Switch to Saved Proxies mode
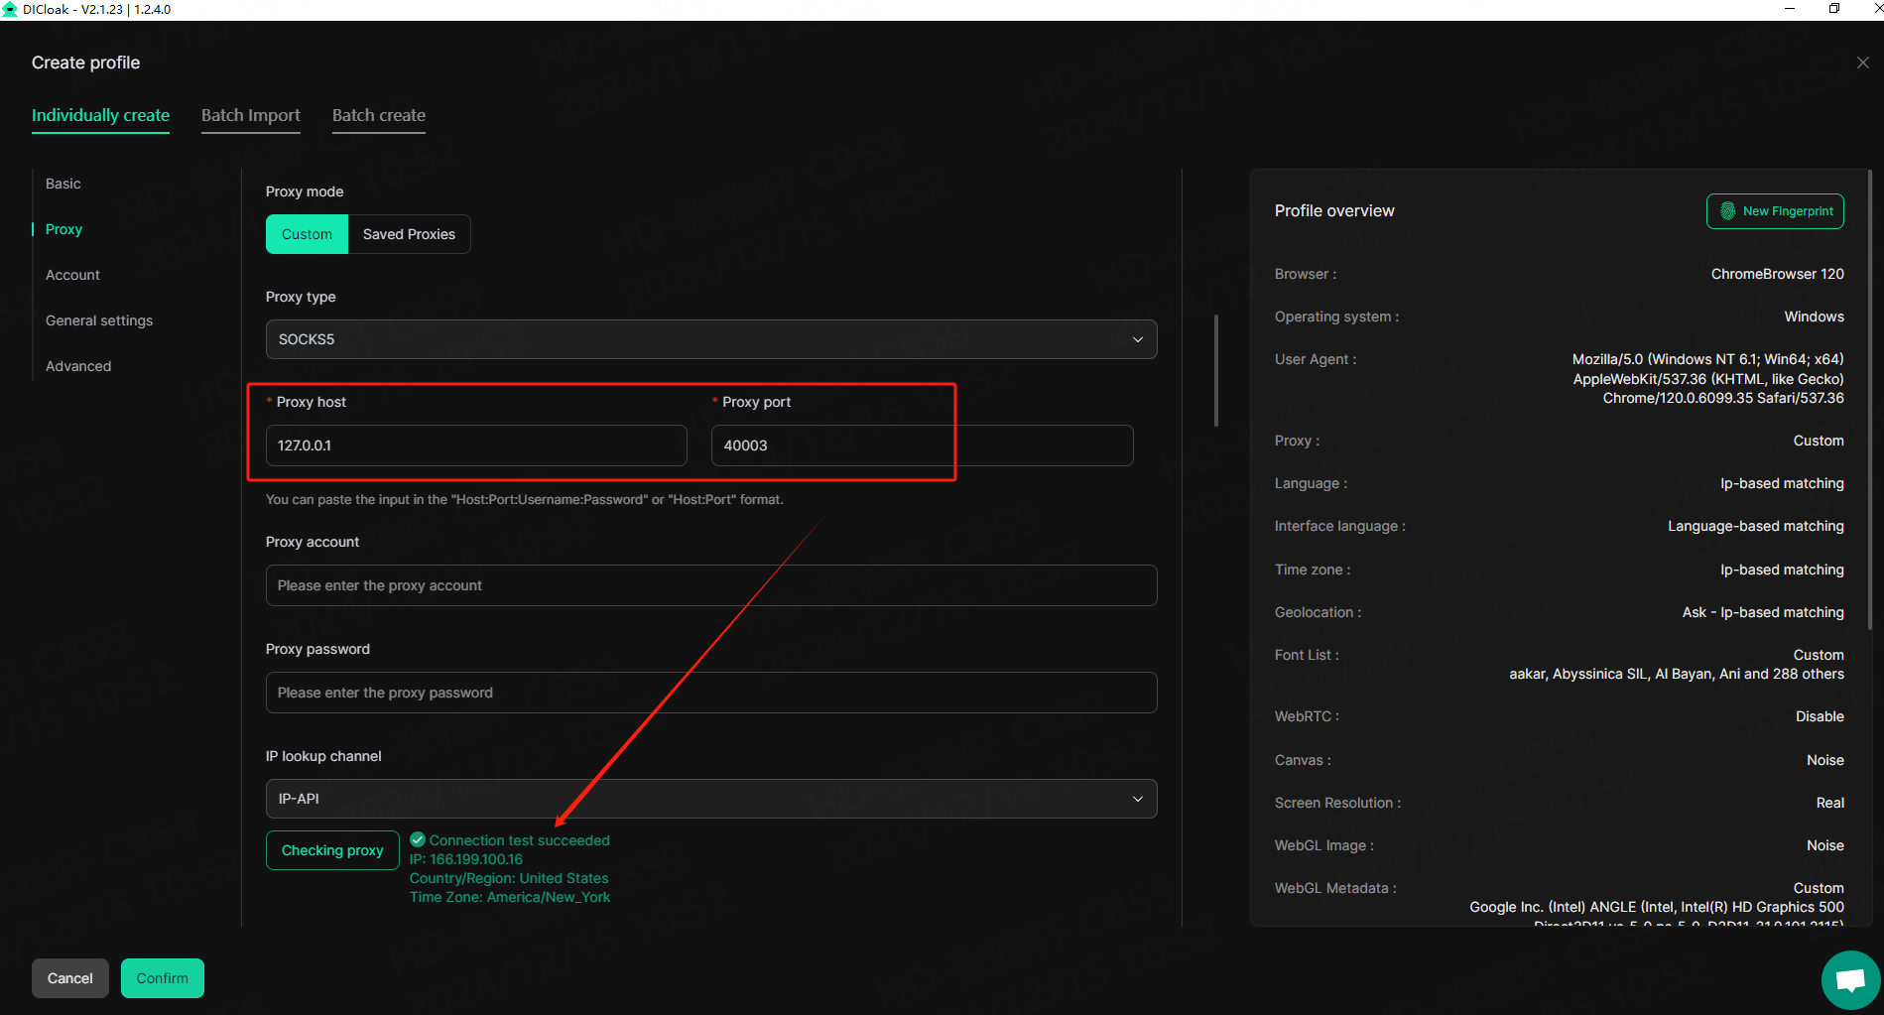 pyautogui.click(x=409, y=234)
